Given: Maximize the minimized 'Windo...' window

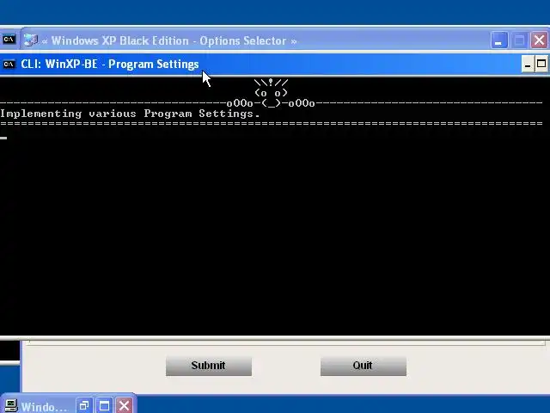Looking at the screenshot, I should (x=104, y=406).
